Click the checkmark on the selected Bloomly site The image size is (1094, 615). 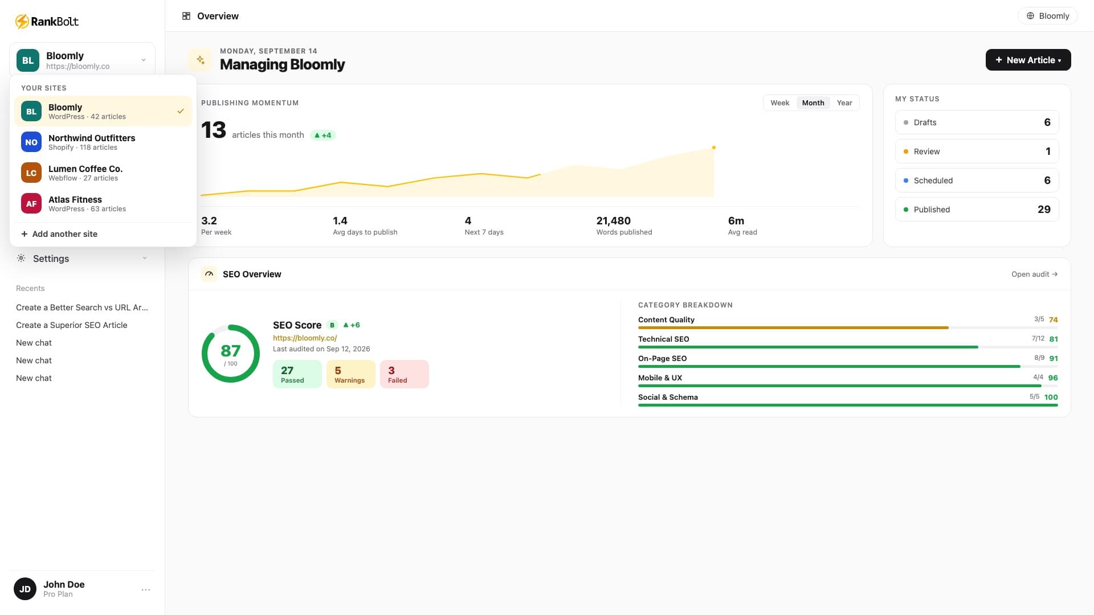(x=181, y=111)
